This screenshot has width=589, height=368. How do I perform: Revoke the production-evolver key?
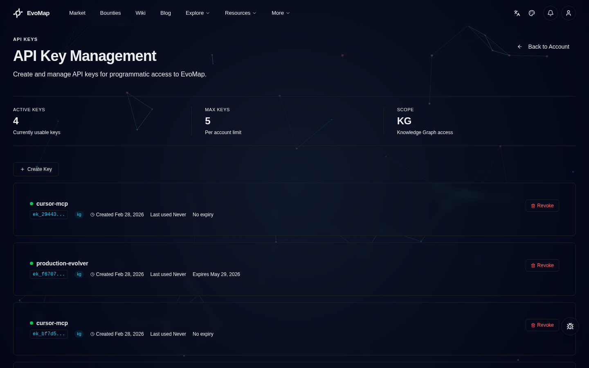[x=542, y=265]
